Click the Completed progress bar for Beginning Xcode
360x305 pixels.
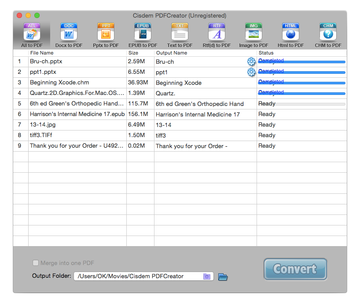pos(301,83)
